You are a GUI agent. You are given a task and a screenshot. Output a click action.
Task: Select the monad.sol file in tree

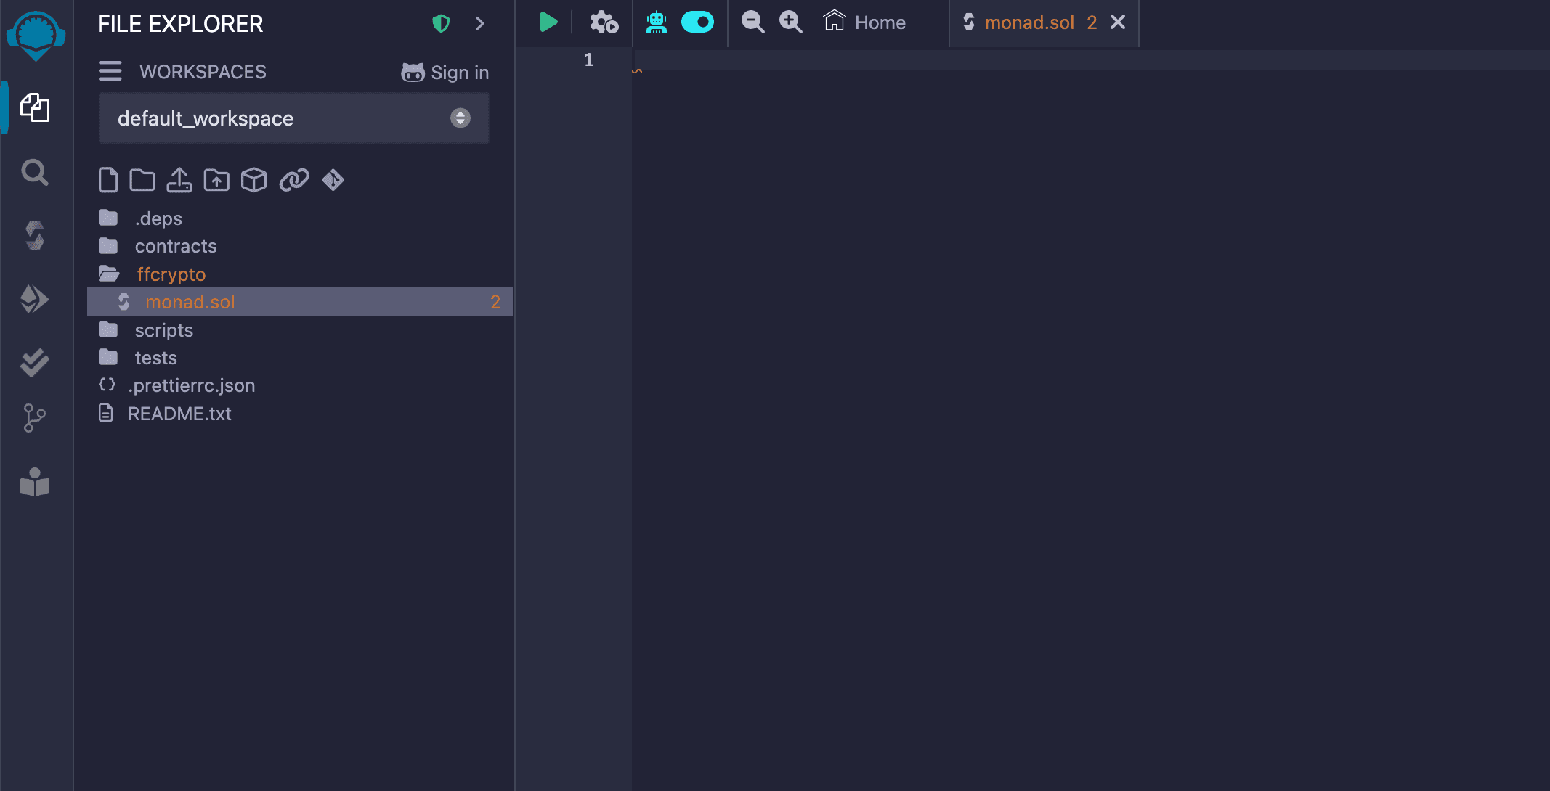point(300,302)
